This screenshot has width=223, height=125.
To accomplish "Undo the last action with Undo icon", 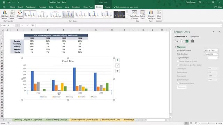I will coord(8,2).
